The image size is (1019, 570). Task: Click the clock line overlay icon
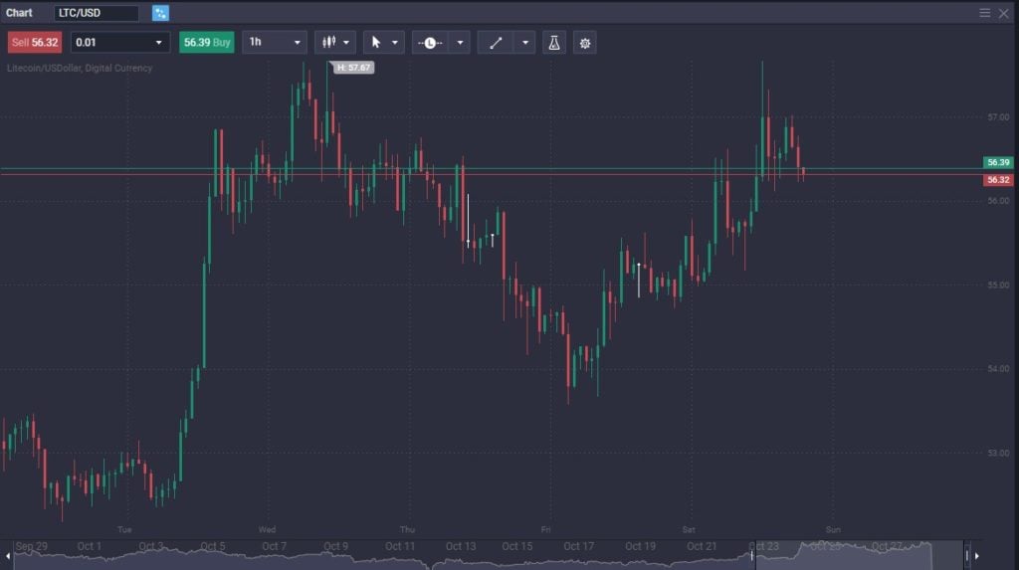(430, 42)
